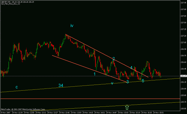Click the 227.35 price scale label
The image size is (187, 114).
[183, 29]
